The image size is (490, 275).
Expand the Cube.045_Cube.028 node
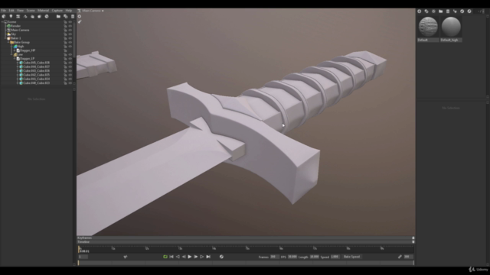click(18, 63)
